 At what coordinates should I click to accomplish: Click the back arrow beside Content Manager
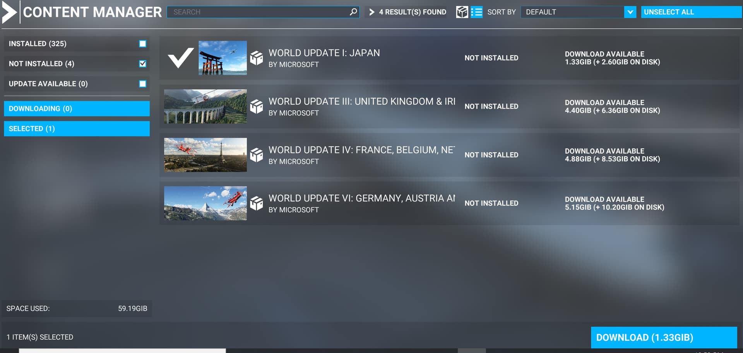[9, 12]
